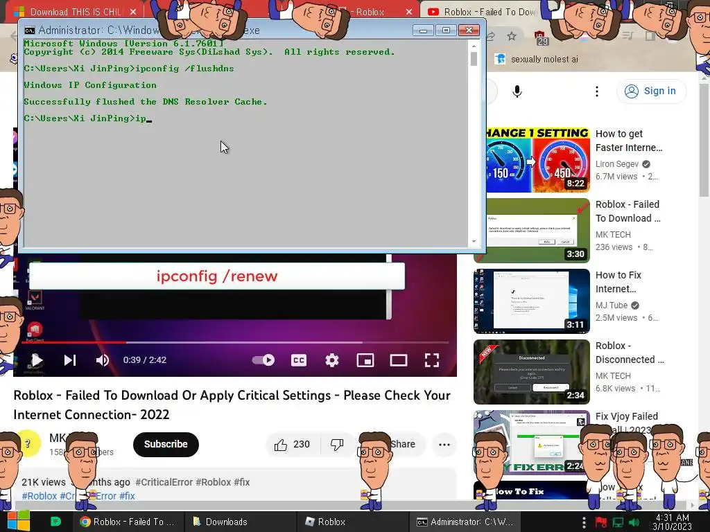Open video settings gear

point(332,360)
